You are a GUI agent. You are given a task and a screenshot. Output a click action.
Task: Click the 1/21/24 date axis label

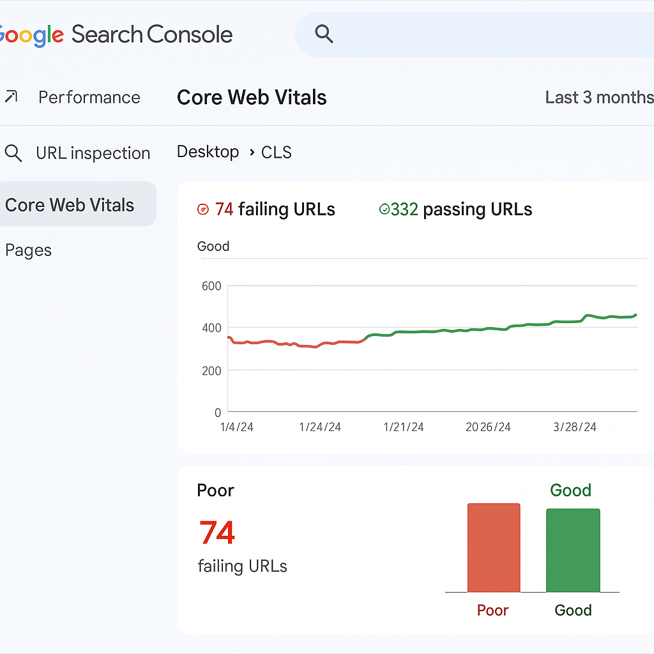[x=404, y=427]
